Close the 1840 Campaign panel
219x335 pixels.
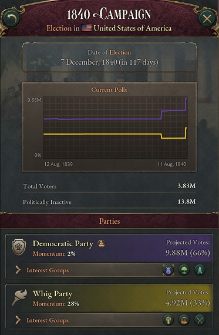pos(207,19)
